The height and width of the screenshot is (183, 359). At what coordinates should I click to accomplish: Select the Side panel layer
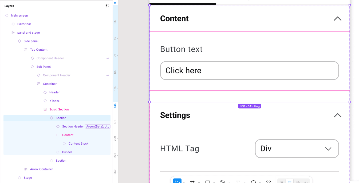[31, 41]
